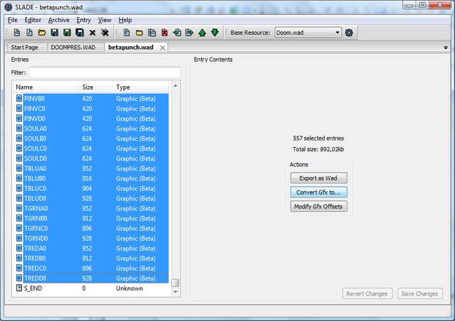Click the Import Entry icon

(x=177, y=33)
